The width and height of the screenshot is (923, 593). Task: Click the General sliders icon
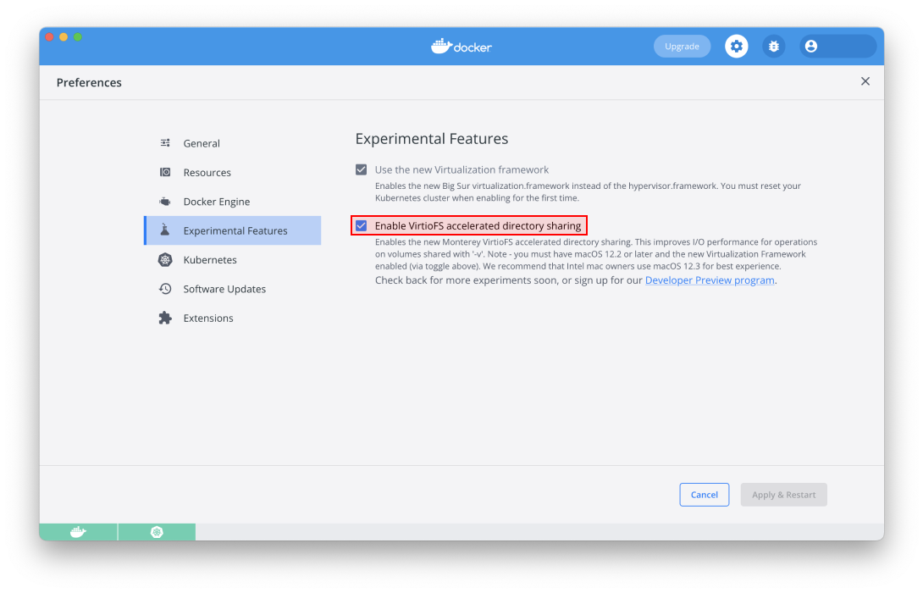(165, 143)
